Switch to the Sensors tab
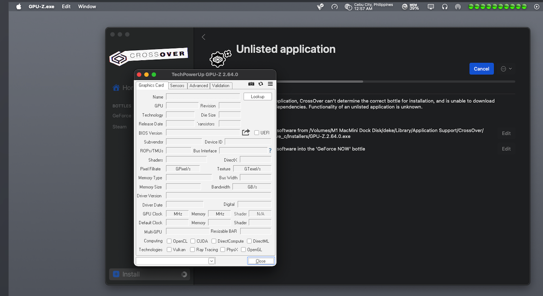Viewport: 543px width, 296px height. [177, 86]
